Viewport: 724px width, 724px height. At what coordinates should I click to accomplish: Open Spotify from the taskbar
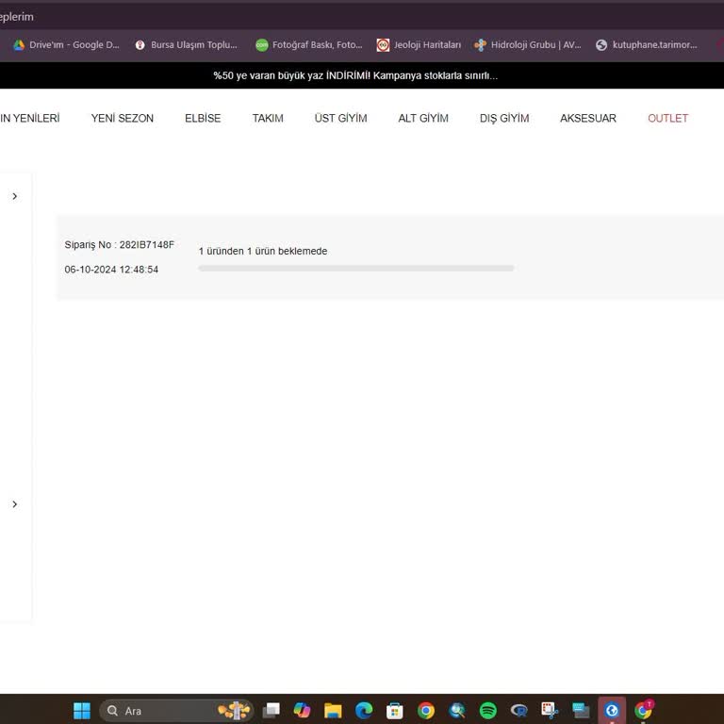(x=488, y=710)
